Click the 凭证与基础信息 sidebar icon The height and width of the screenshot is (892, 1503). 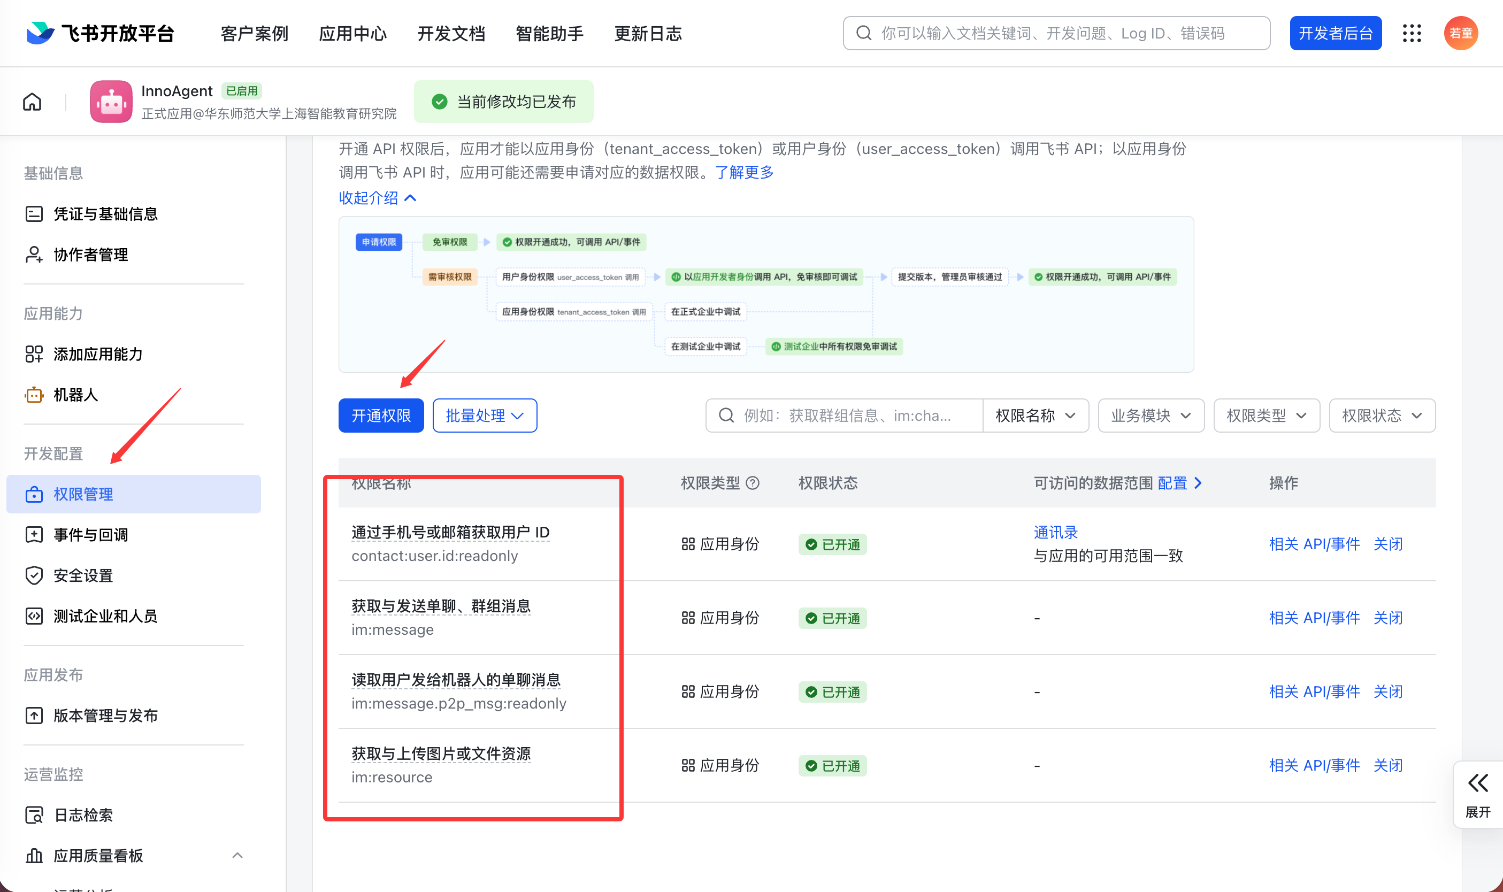point(34,214)
